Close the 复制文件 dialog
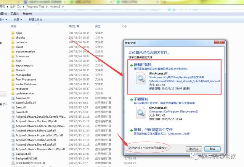244x167 pixels. [x=220, y=42]
